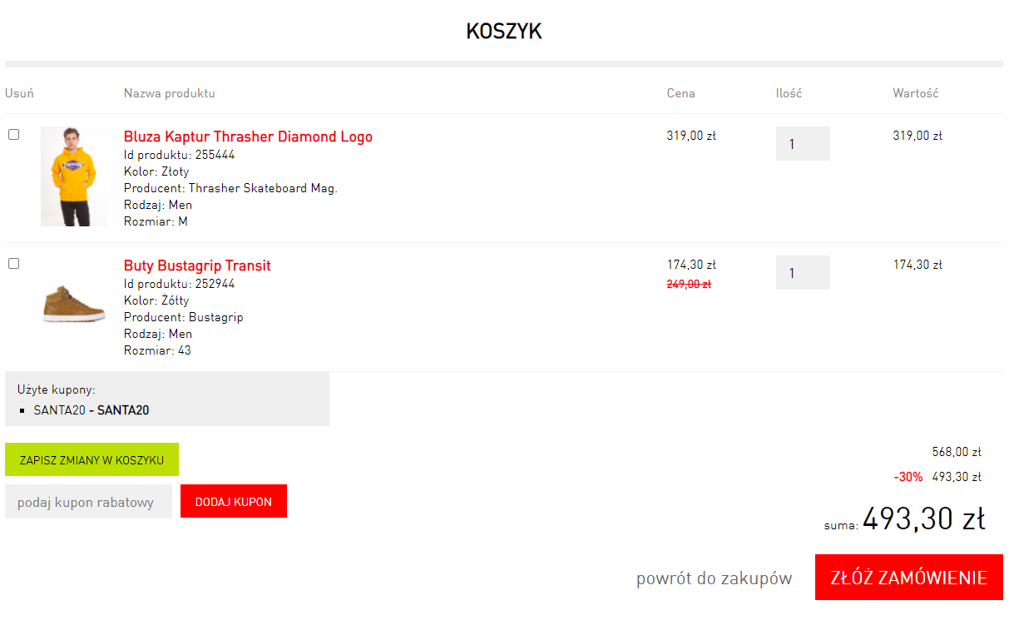This screenshot has width=1014, height=630.
Task: Click the Ilość column header
Action: point(789,93)
